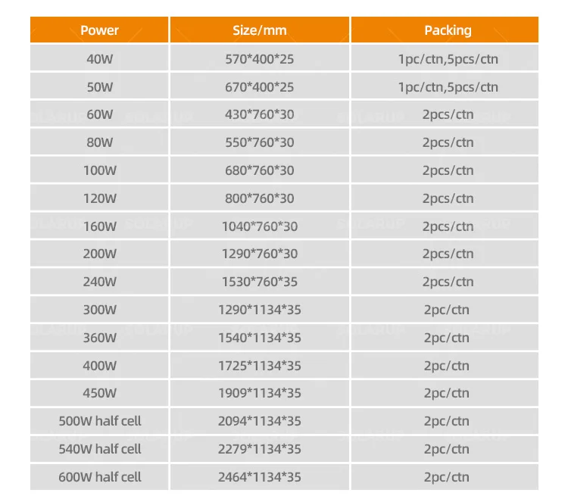
Task: Select the 450W power cell
Action: (x=99, y=393)
